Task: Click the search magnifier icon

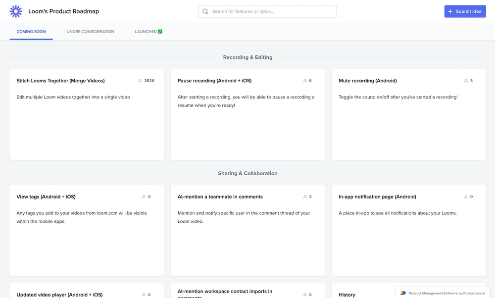Action: (x=205, y=11)
